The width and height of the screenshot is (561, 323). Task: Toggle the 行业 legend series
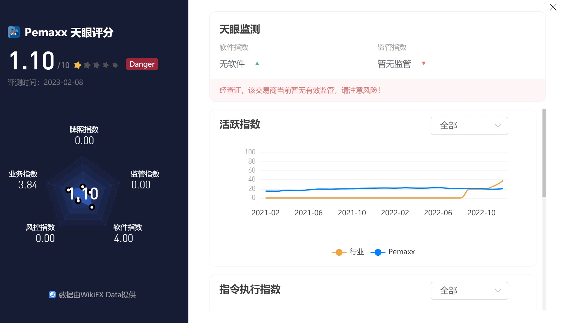(348, 252)
